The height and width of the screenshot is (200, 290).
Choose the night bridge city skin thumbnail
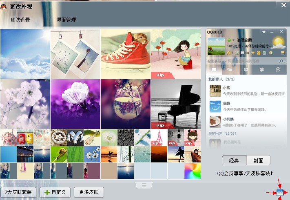click(x=25, y=154)
